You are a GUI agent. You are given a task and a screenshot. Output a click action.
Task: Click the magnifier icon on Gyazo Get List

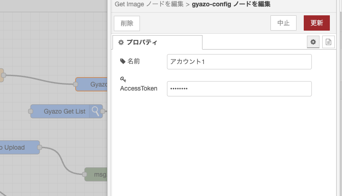[95, 111]
